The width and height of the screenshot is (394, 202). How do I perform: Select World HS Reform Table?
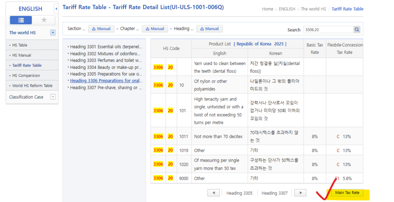pos(32,86)
